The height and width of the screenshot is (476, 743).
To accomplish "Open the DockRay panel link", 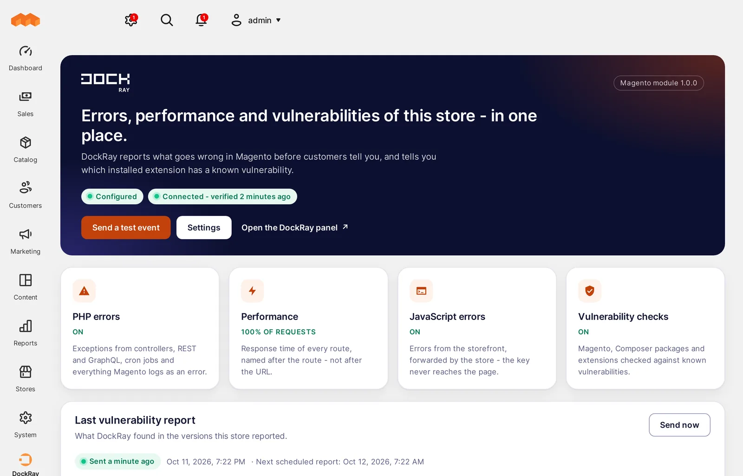I will [x=295, y=228].
